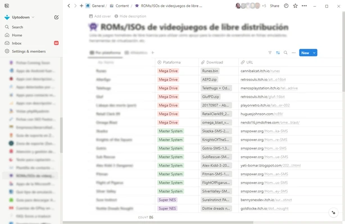Expand the New button dropdown arrow
The image size is (345, 224).
pyautogui.click(x=314, y=53)
